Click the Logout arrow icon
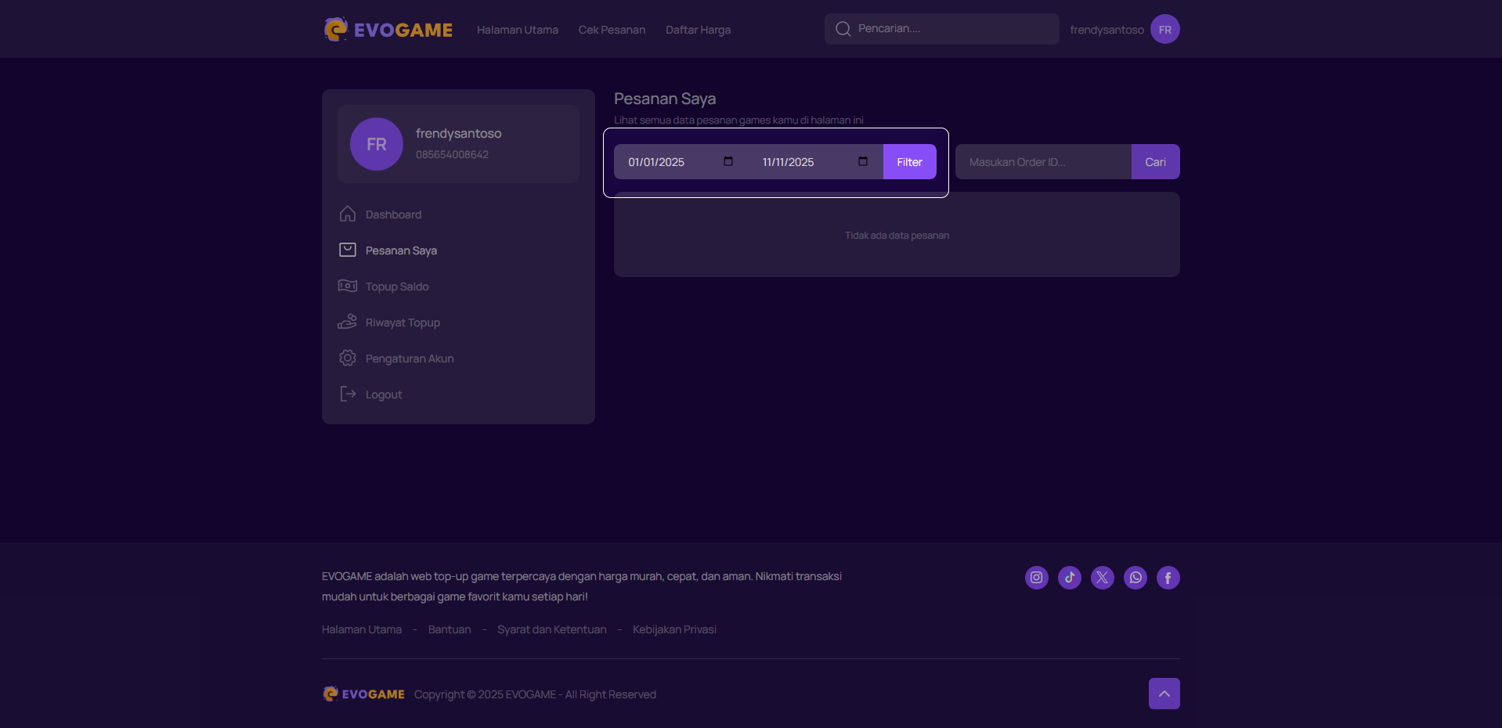The image size is (1502, 728). click(348, 394)
